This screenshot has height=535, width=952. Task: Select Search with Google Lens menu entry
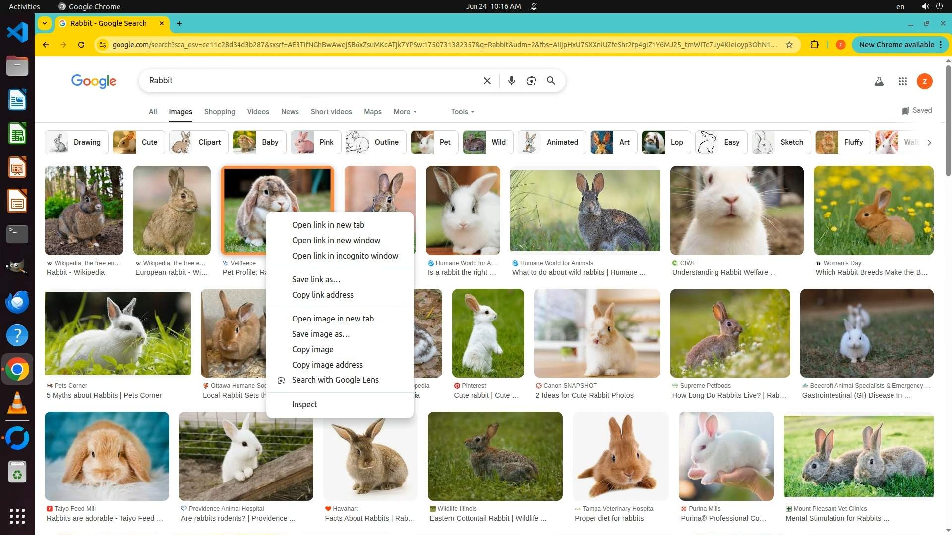pyautogui.click(x=335, y=380)
